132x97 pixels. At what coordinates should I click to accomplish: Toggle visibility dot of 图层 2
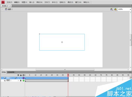click(x=18, y=78)
